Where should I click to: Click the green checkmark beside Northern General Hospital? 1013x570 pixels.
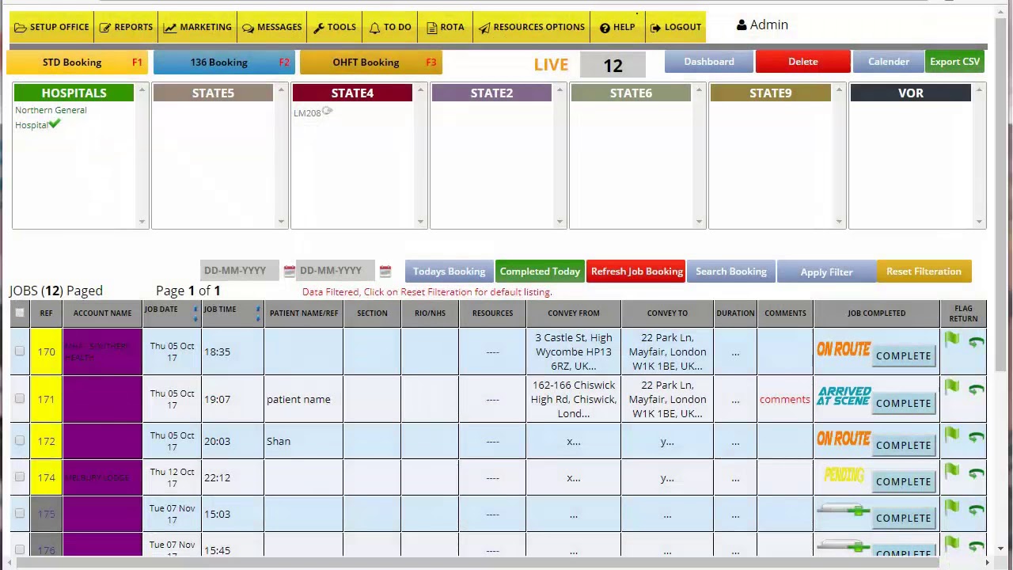coord(55,123)
